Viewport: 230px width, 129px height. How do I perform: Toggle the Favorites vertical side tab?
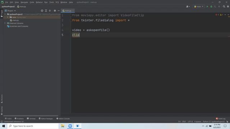click(x=2, y=110)
